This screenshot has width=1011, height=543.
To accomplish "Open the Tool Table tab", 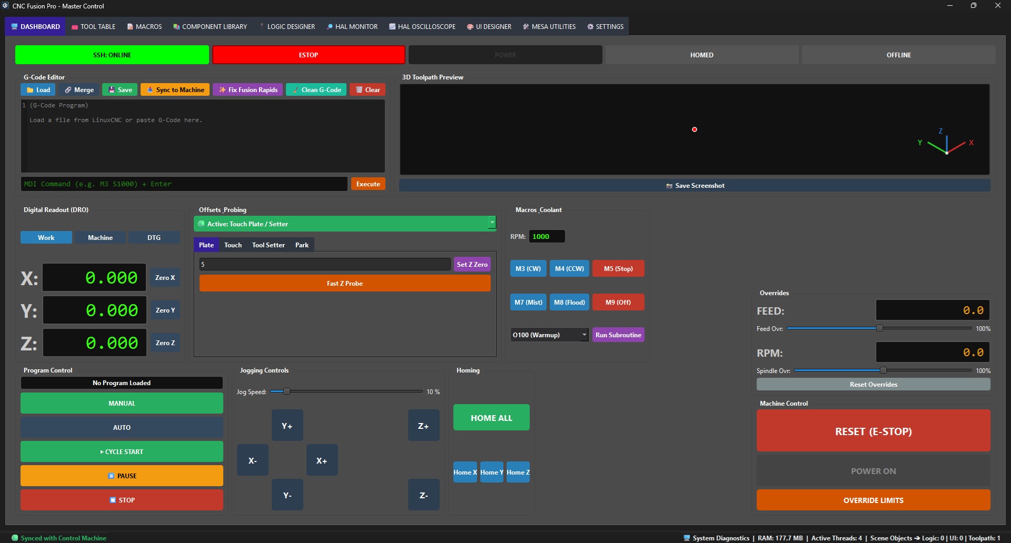I will click(93, 26).
